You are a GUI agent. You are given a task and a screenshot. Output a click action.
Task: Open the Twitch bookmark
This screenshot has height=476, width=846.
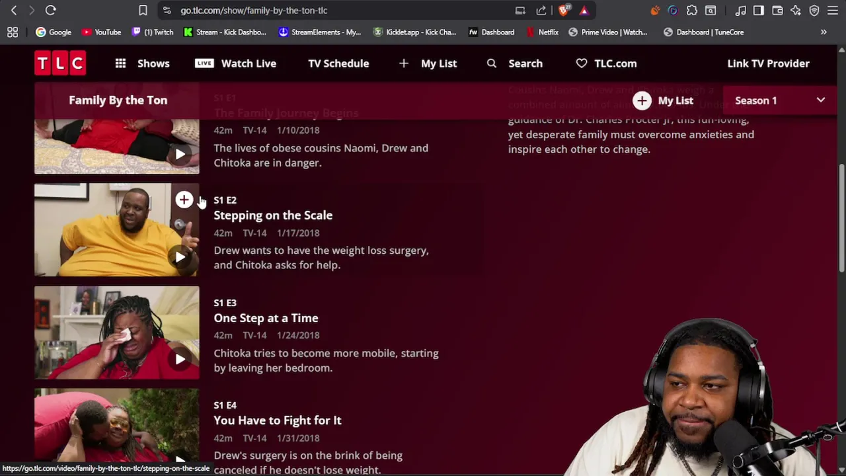pos(153,32)
